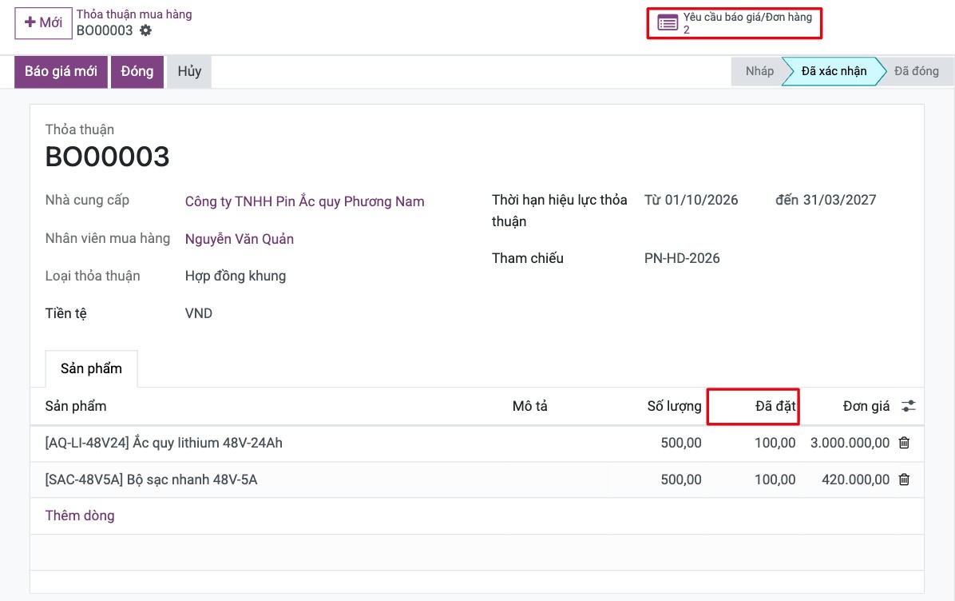Image resolution: width=955 pixels, height=601 pixels.
Task: Edit the start date 01/10/2026
Action: 701,200
